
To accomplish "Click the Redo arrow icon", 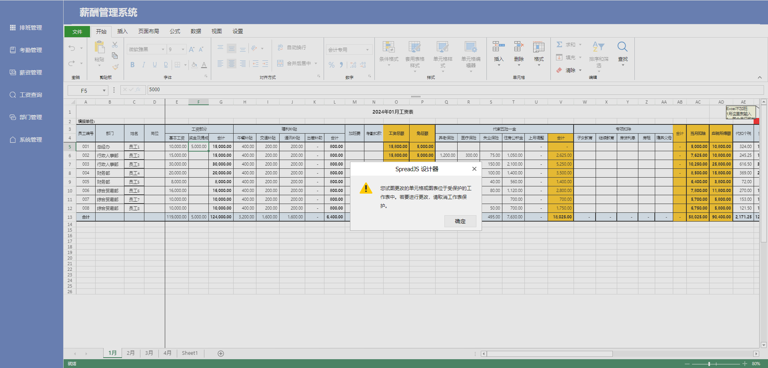I will click(x=72, y=63).
